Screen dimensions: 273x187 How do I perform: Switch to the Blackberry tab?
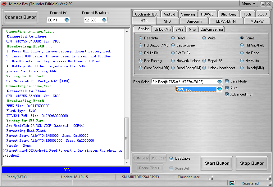228,14
